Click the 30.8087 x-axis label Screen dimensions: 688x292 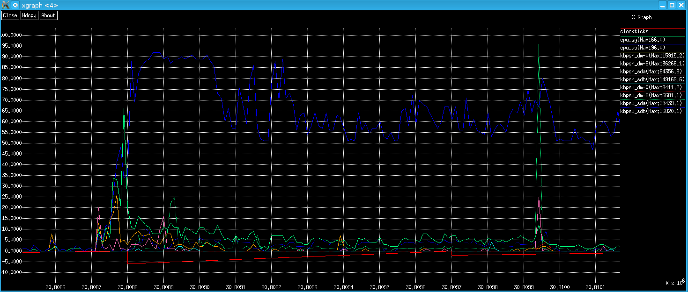click(91, 287)
